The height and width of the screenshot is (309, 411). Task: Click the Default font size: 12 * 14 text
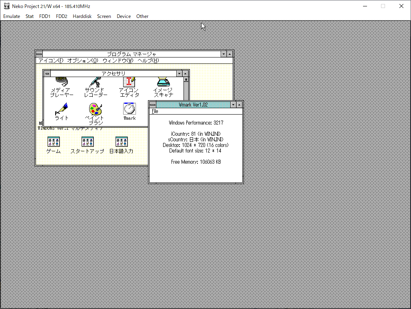195,151
